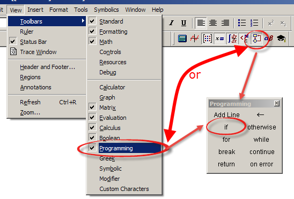Align text left

201,23
